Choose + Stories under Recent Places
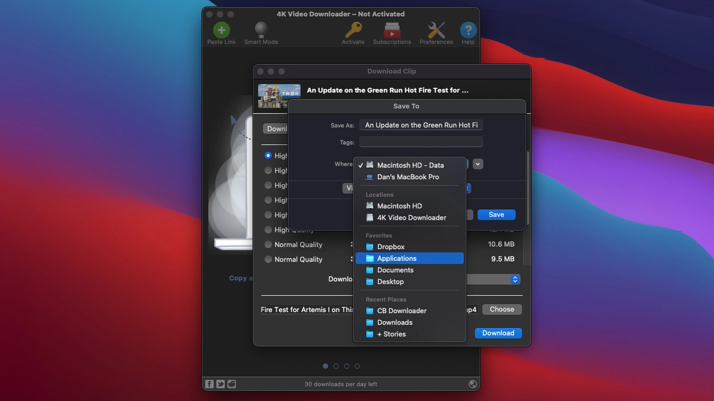The height and width of the screenshot is (401, 714). point(410,334)
